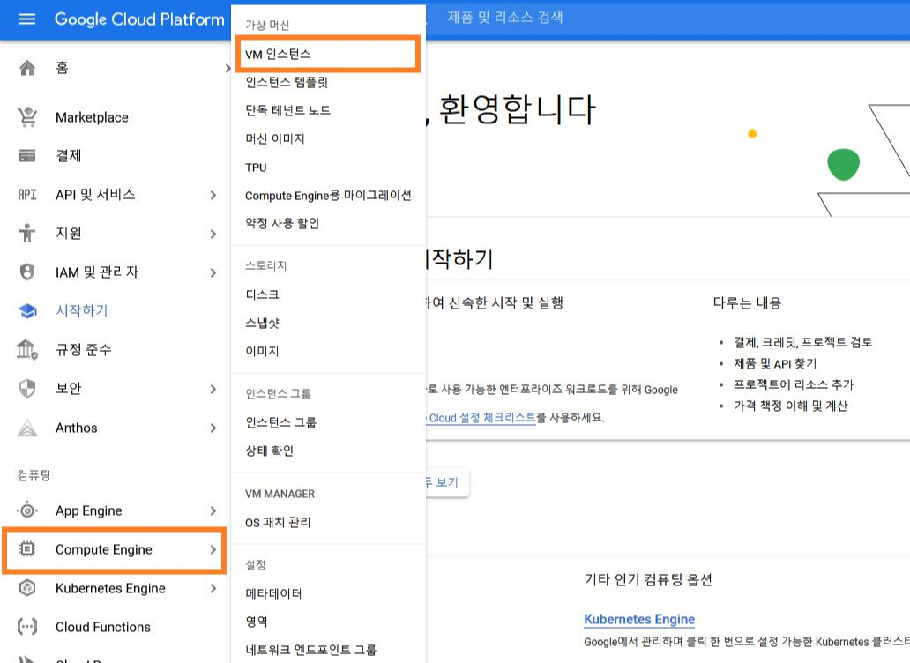This screenshot has width=910, height=663.
Task: Open the Cloud 설정 체크리스트 link
Action: point(481,418)
